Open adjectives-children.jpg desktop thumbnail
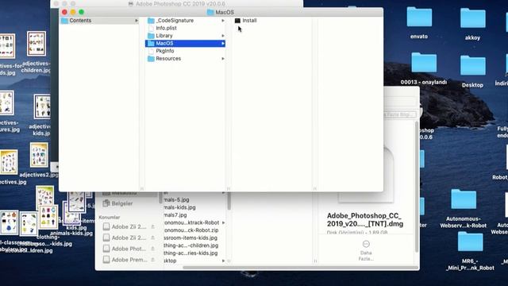 (x=37, y=44)
